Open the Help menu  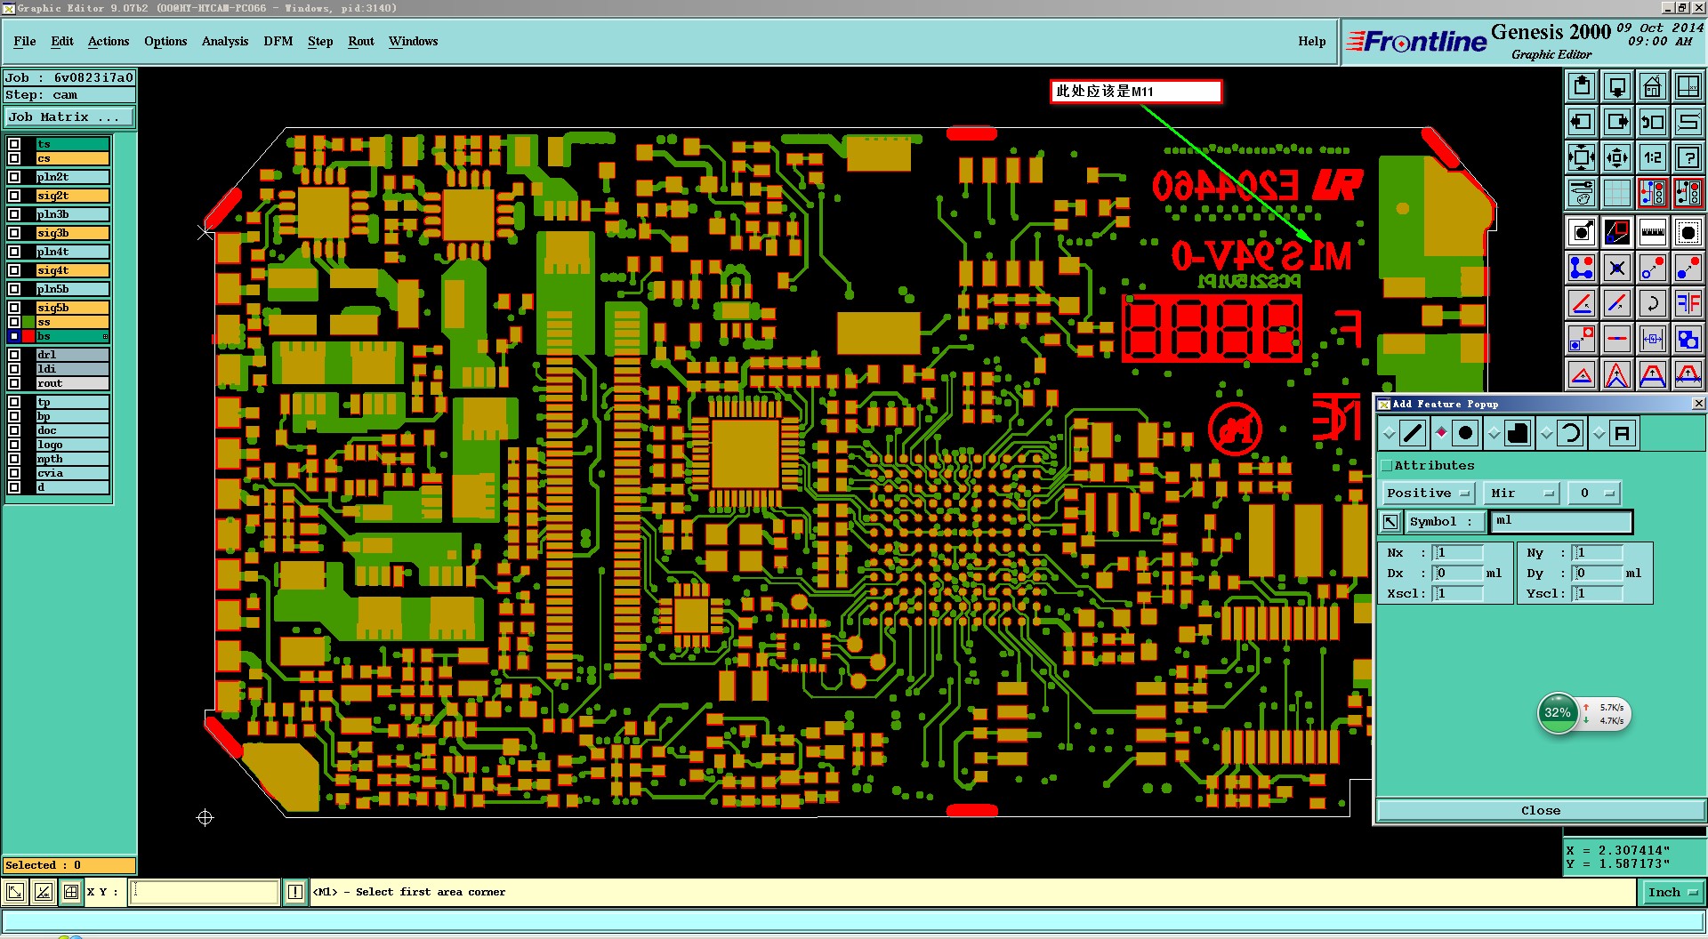click(1311, 42)
